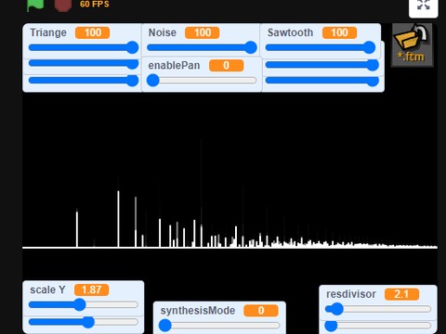Click the resdivisor variable label
Image resolution: width=446 pixels, height=334 pixels.
351,294
